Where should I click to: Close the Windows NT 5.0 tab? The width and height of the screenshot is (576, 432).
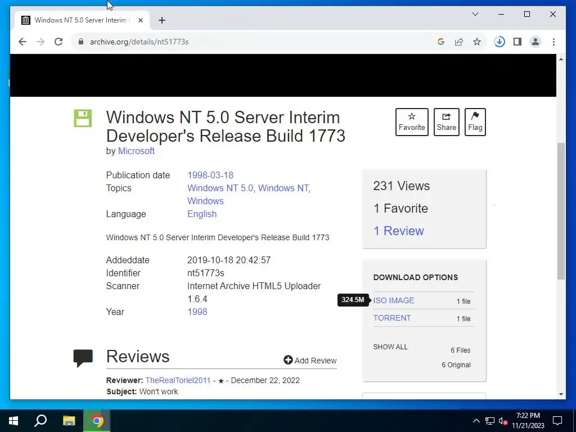140,20
